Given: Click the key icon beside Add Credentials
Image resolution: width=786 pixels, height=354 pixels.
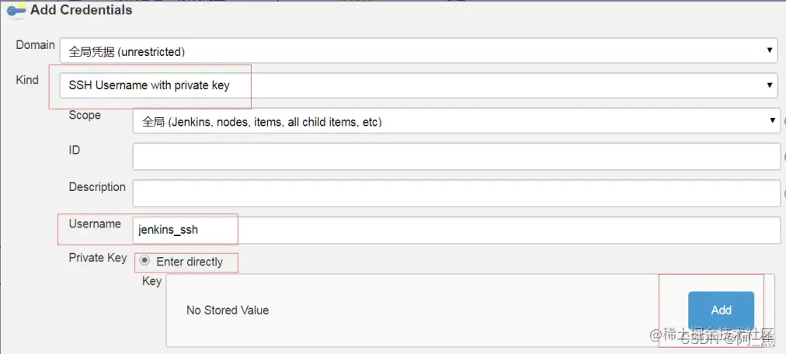Looking at the screenshot, I should coord(15,9).
